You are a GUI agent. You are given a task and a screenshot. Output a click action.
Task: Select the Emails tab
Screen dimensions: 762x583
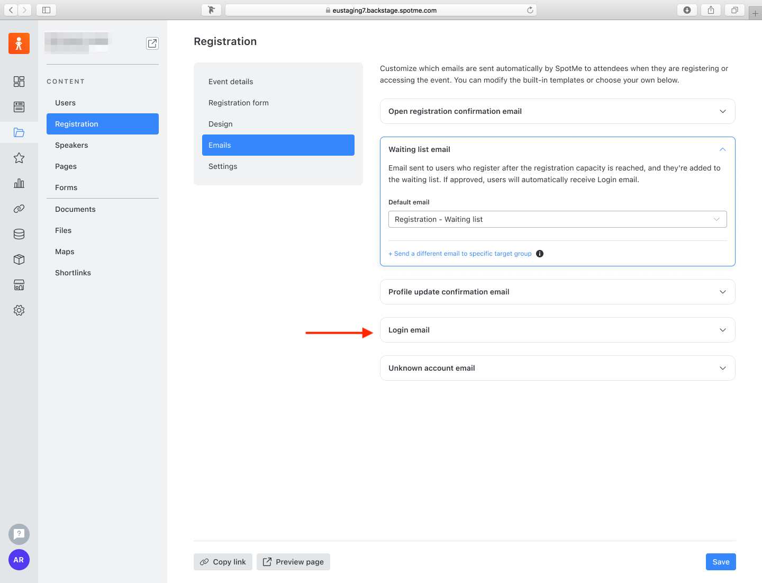point(278,145)
